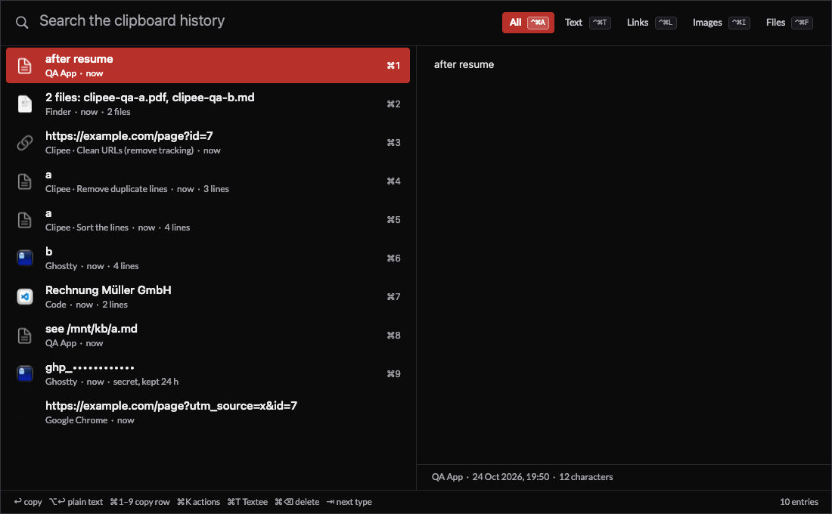The height and width of the screenshot is (514, 832).
Task: Click "Clipee · Remove duplicate lines" subtitle
Action: [106, 189]
